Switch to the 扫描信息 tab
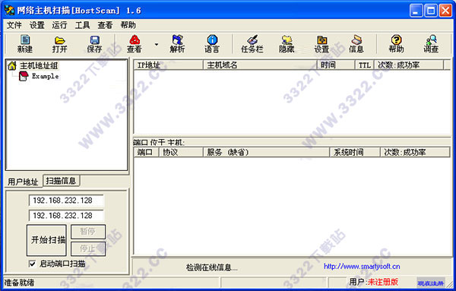456x291 pixels. click(x=61, y=181)
